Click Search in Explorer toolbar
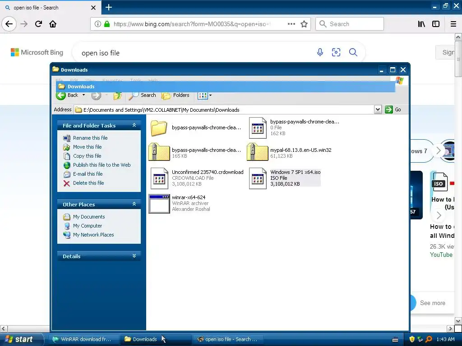 coord(142,95)
